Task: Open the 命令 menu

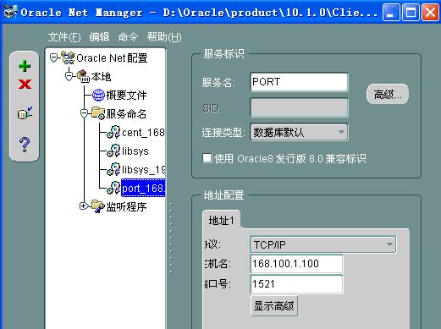Action: [x=128, y=37]
